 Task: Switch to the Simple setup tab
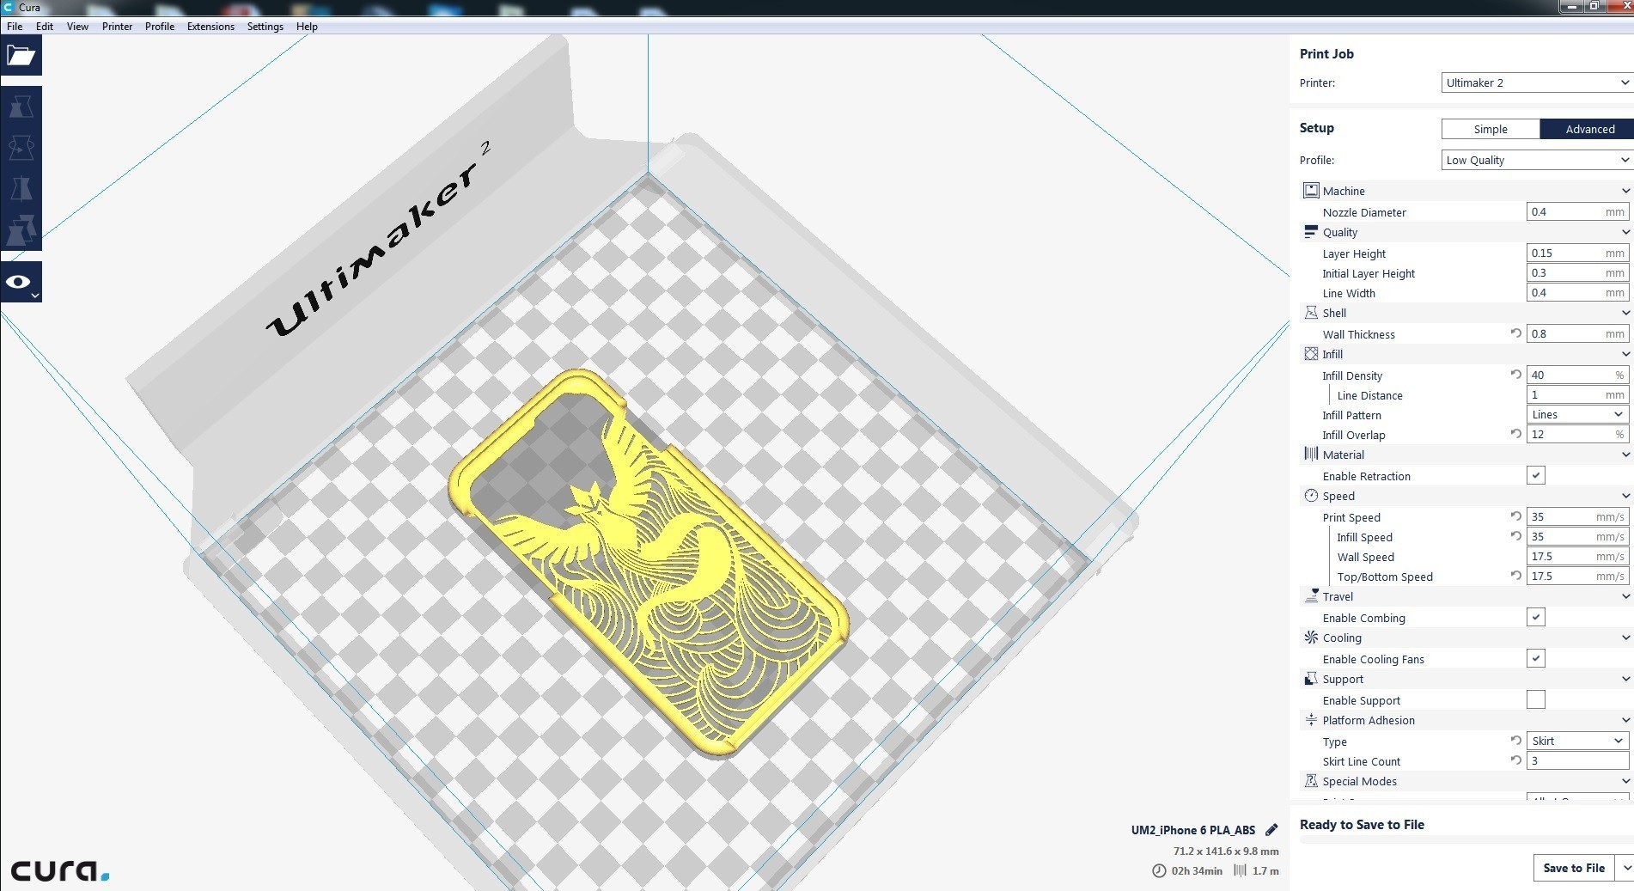coord(1491,129)
